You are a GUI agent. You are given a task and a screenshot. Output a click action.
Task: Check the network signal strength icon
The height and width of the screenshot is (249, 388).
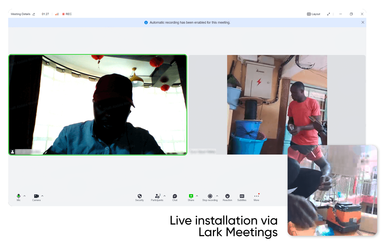click(x=57, y=14)
